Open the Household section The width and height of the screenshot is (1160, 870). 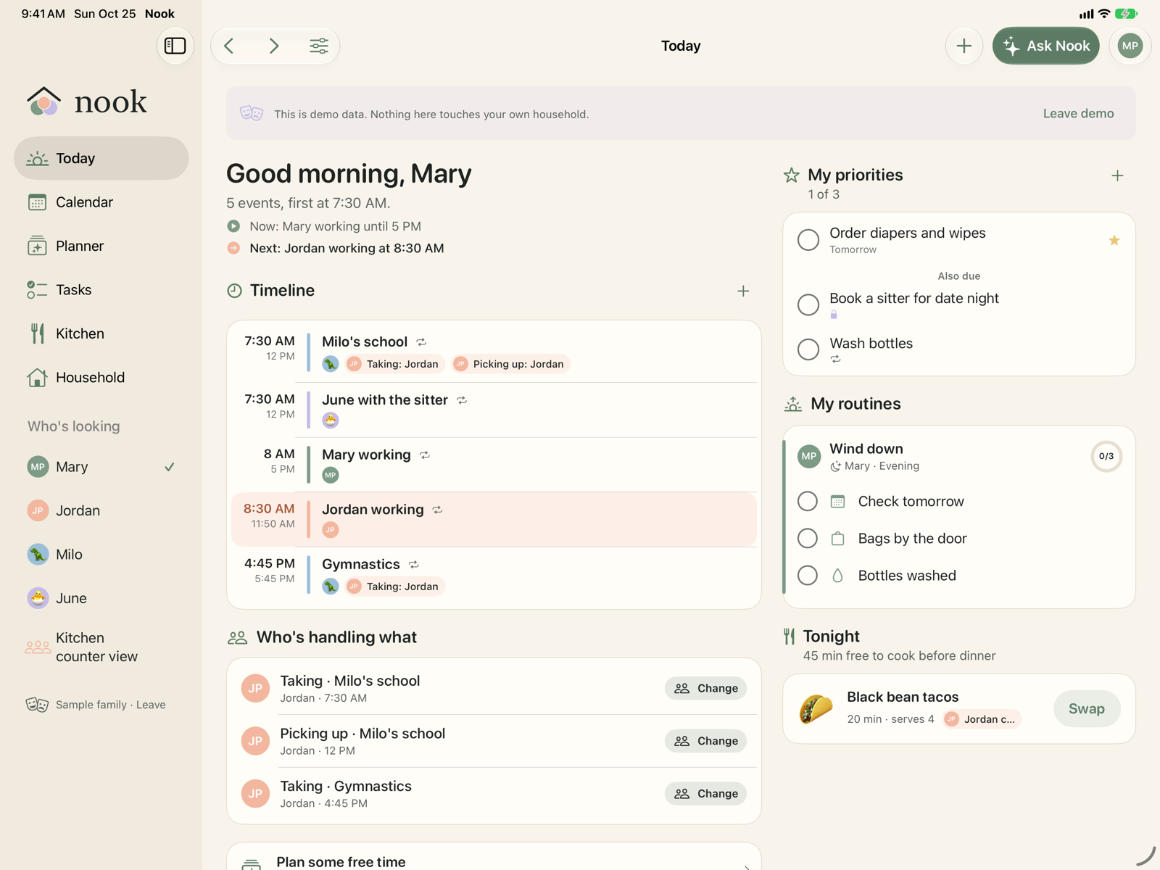point(101,377)
